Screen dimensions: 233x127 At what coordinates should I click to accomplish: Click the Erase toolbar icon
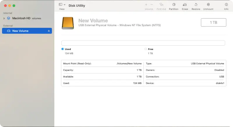pos(185,5)
